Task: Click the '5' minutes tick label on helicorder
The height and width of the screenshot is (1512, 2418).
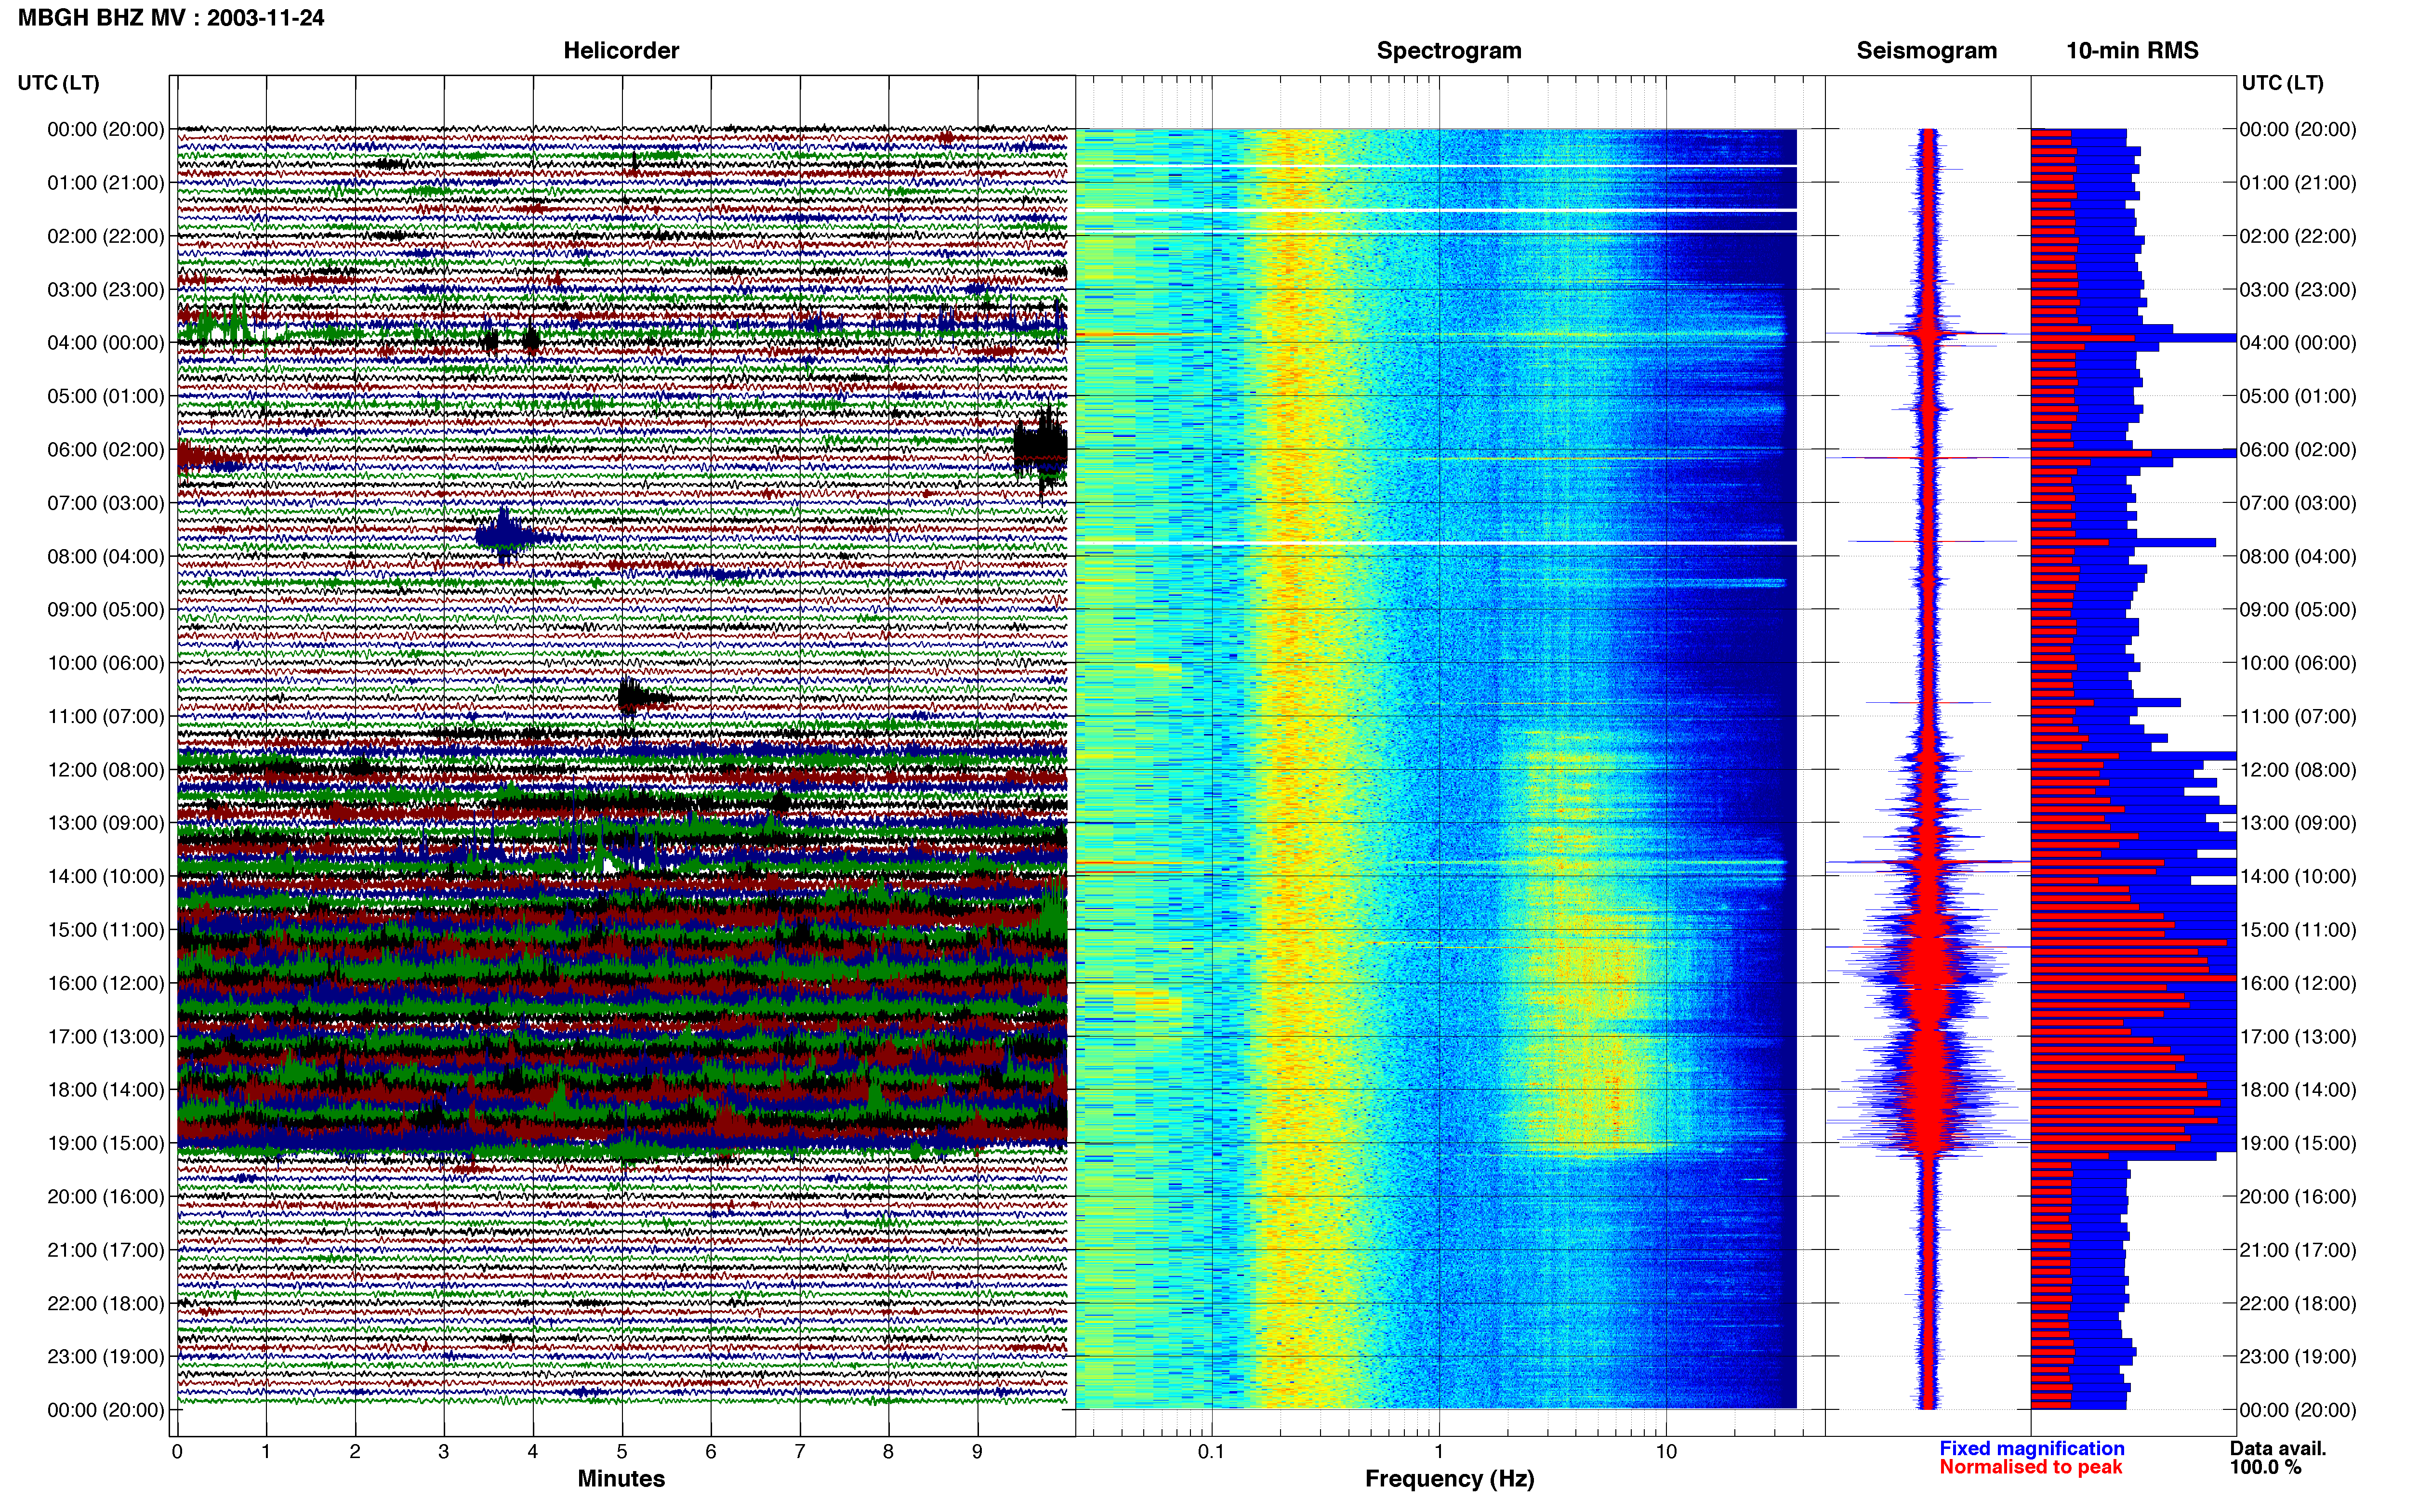Action: click(622, 1451)
